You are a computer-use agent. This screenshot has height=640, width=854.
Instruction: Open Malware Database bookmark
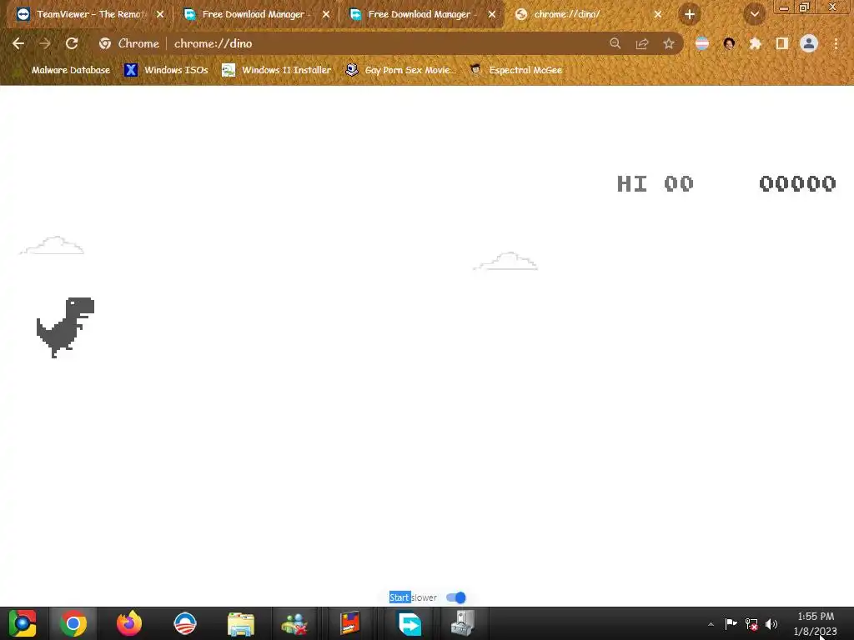click(x=63, y=70)
